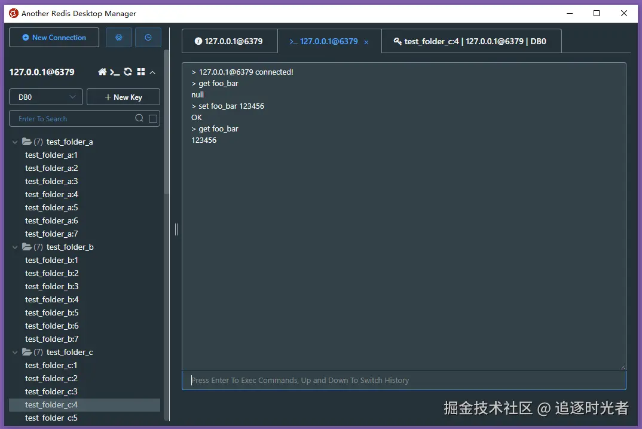Close the console tab with its x

366,42
